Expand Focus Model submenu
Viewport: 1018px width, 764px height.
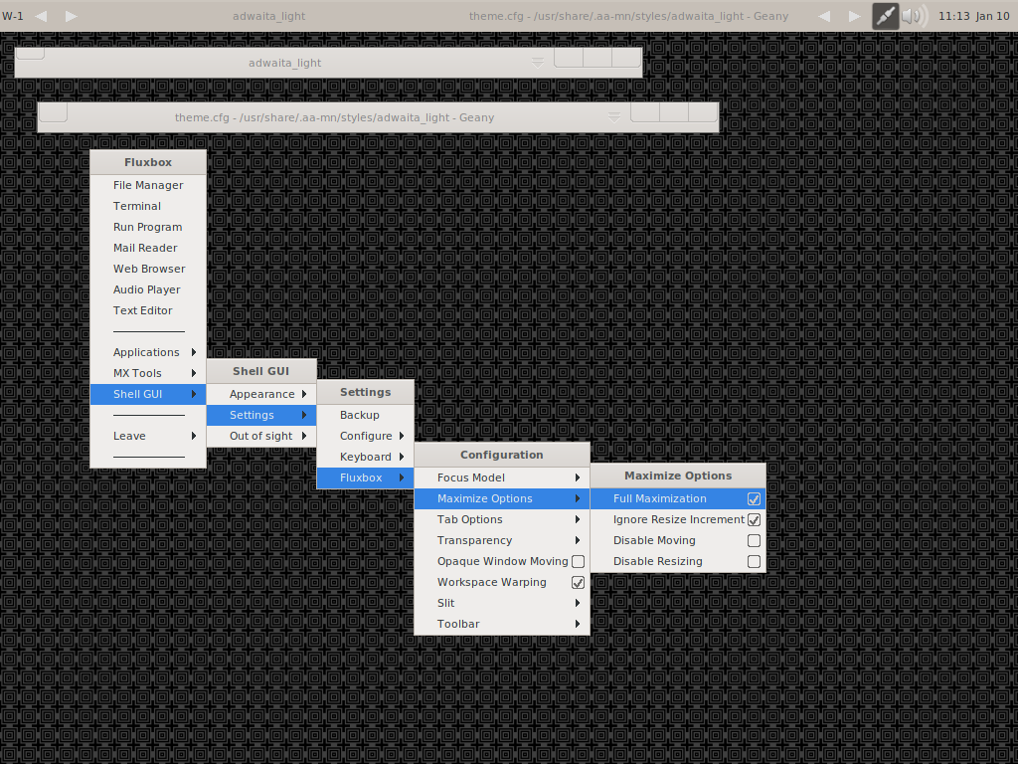[502, 477]
